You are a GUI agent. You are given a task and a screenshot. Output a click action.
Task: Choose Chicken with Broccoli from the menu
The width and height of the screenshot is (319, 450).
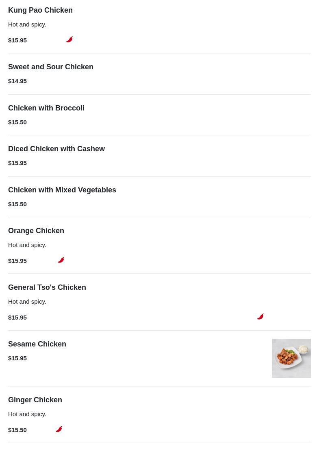pos(46,108)
